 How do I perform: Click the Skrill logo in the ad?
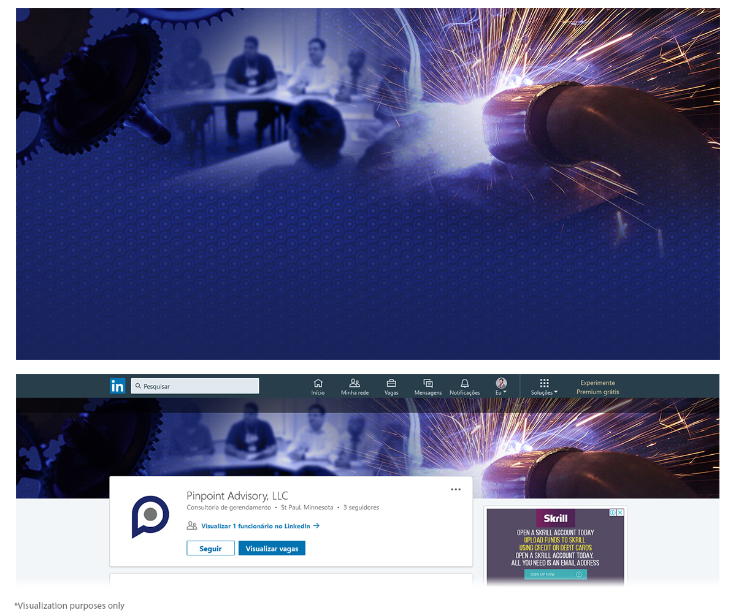(x=556, y=518)
